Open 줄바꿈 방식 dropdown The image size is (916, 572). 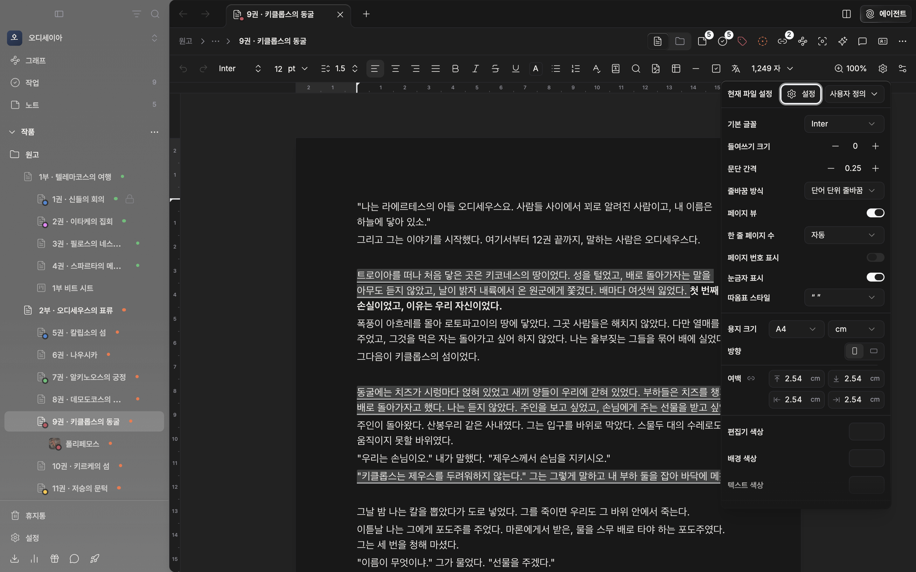pyautogui.click(x=844, y=190)
